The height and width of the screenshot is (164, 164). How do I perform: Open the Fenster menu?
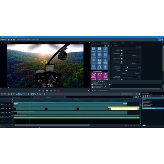click(33, 40)
